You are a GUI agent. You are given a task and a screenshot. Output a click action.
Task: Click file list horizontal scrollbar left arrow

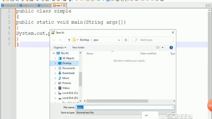(x=85, y=101)
